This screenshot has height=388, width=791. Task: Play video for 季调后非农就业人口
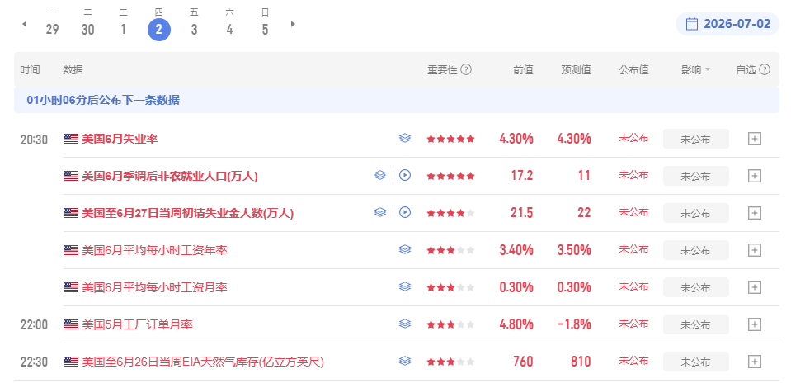pos(405,175)
